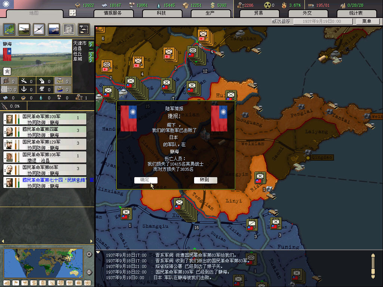Zoom in with the minimap plus button
The width and height of the screenshot is (383, 287).
[89, 254]
